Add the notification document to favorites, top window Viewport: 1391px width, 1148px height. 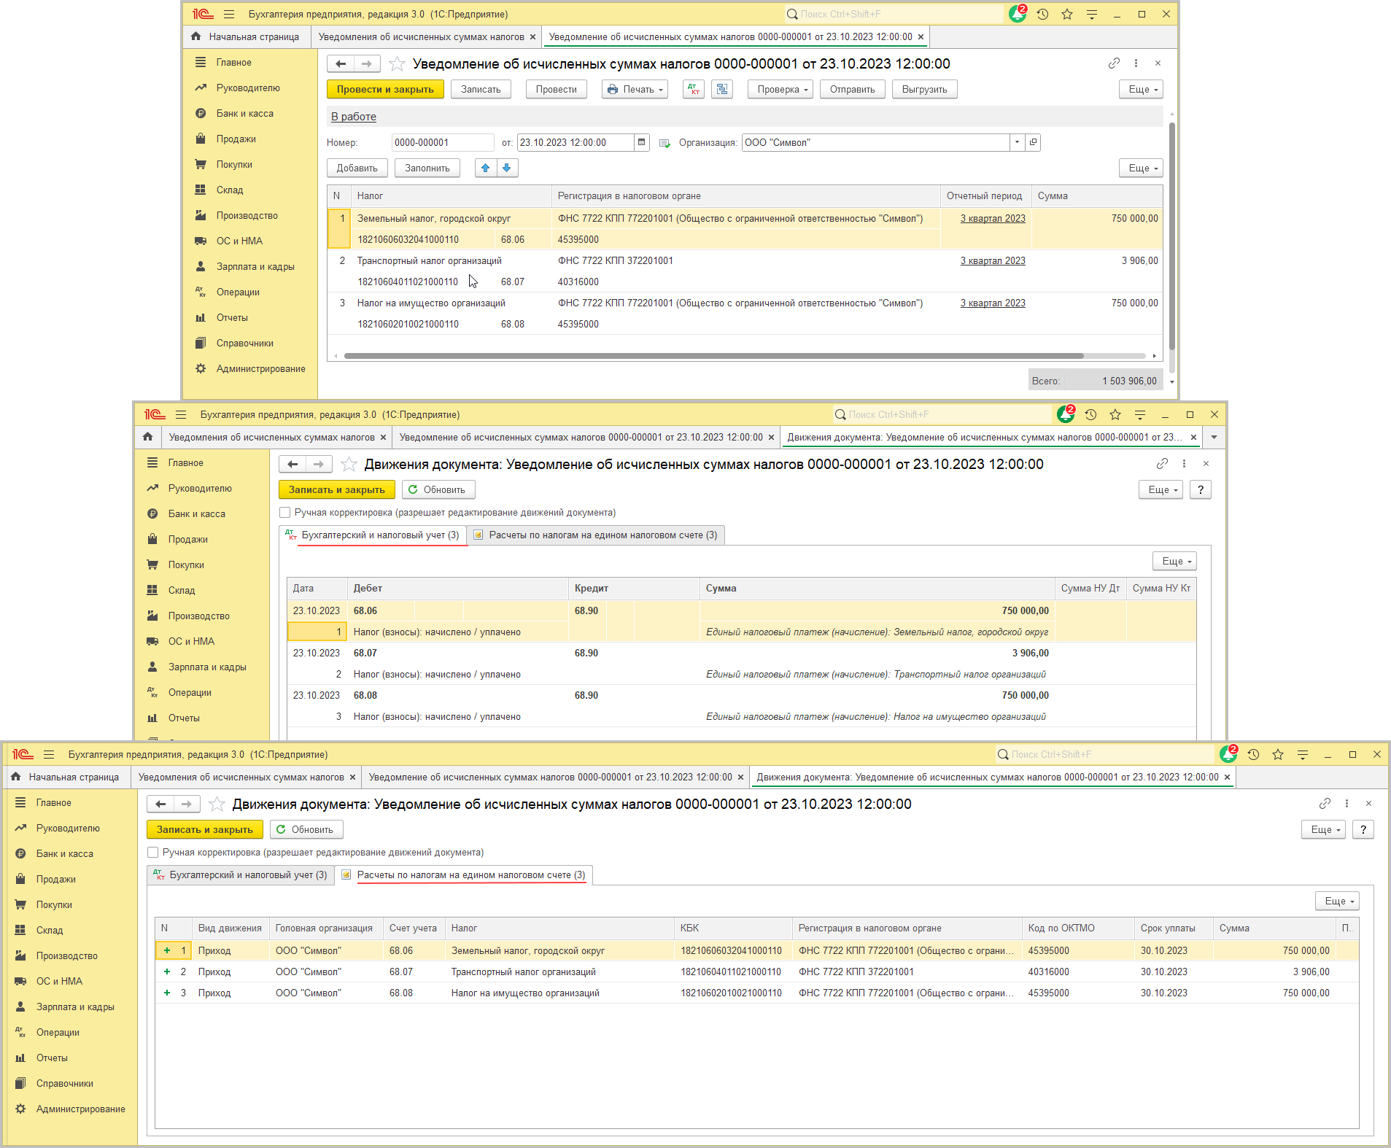coord(397,64)
